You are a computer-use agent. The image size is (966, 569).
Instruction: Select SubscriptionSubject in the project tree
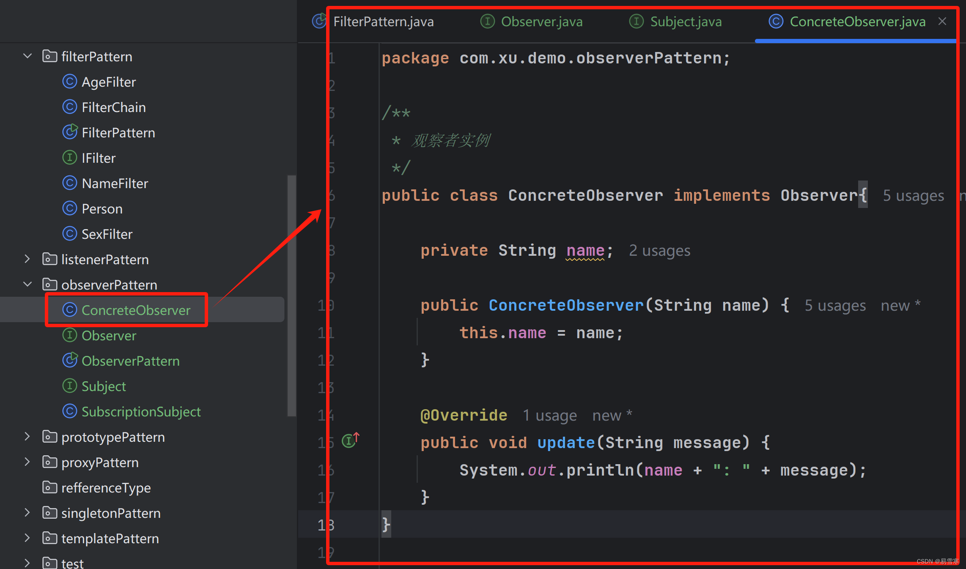pyautogui.click(x=141, y=411)
